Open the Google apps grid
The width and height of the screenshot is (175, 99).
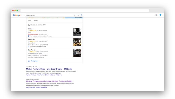[156, 15]
